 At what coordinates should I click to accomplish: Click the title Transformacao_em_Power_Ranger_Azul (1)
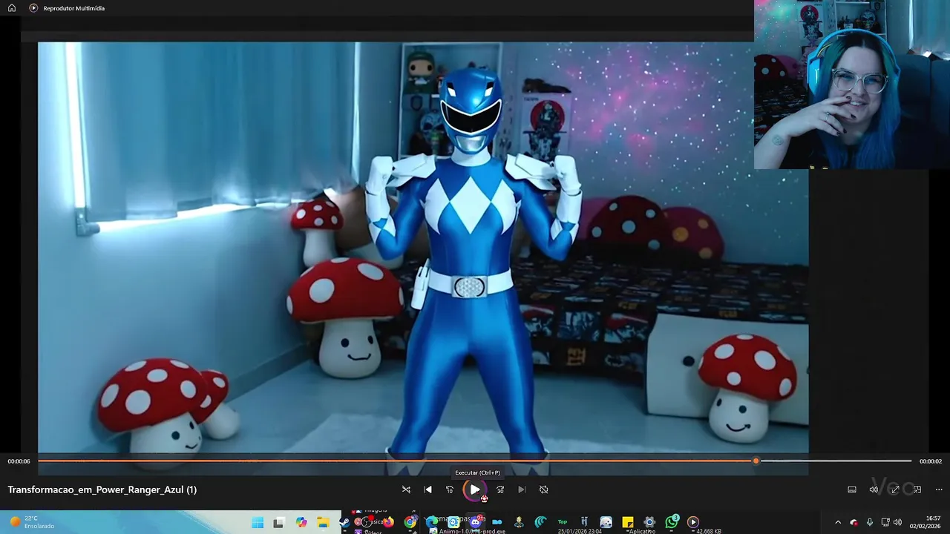click(102, 489)
